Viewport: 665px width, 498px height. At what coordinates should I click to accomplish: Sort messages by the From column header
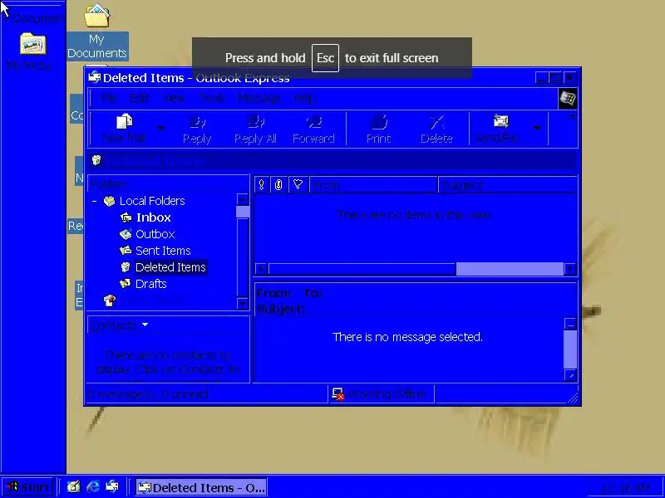tap(373, 185)
